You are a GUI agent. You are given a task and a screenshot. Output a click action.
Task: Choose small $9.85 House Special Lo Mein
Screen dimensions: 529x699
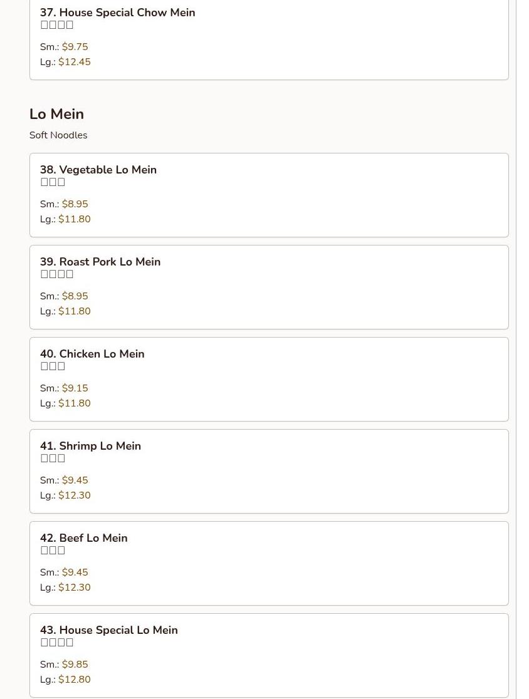[75, 665]
